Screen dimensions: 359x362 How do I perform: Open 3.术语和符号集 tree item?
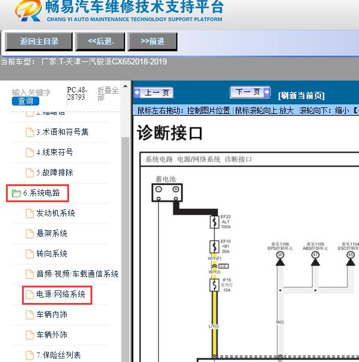pos(62,132)
